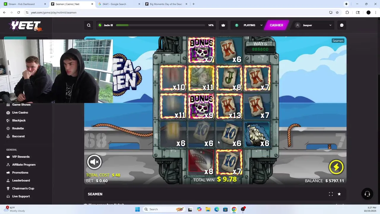Open VIP Rewards page
The image size is (380, 214).
click(21, 157)
